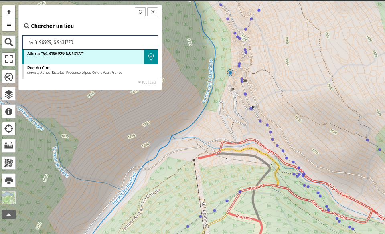Click the teal add-marker pin button

[151, 57]
